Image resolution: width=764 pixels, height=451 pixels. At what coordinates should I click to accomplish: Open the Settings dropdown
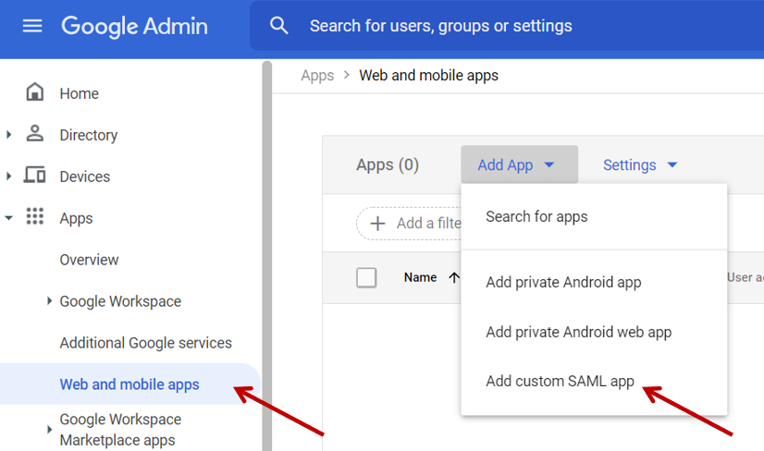(x=640, y=165)
